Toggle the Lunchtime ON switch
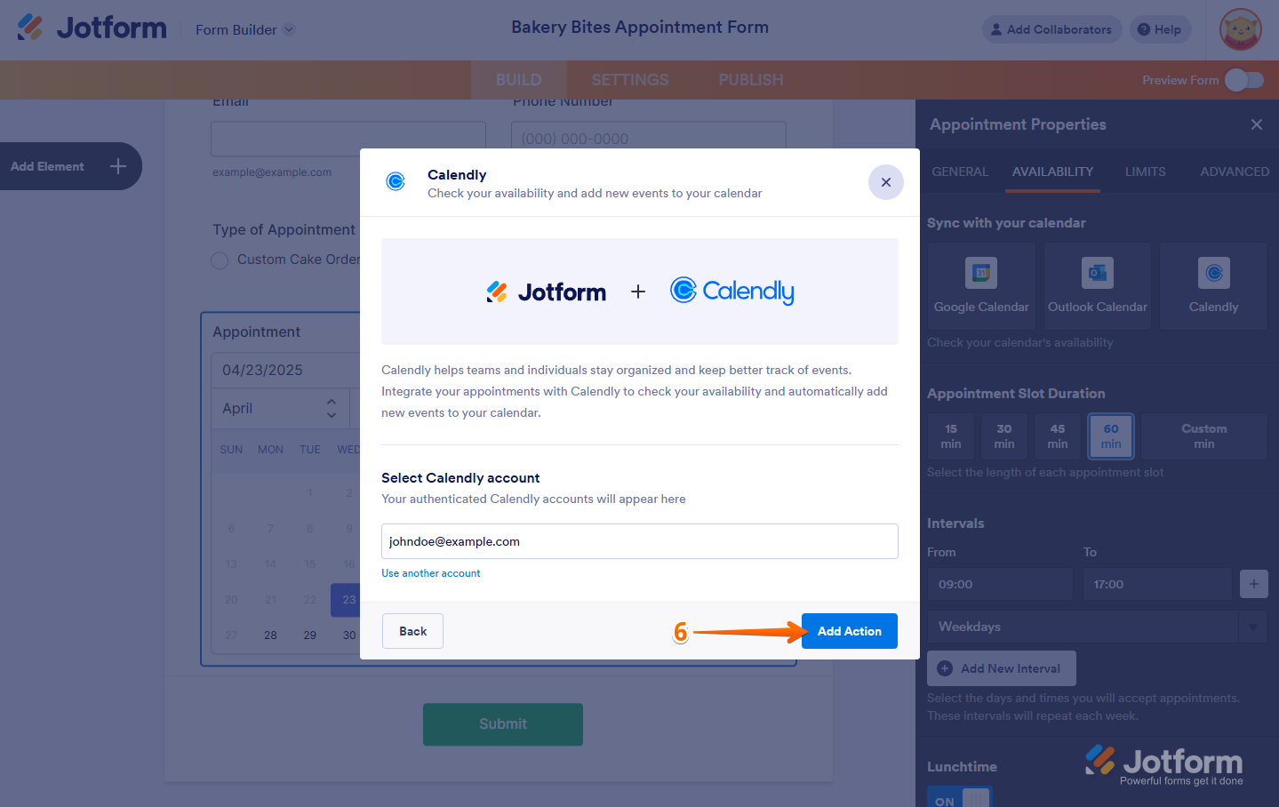 coord(959,799)
